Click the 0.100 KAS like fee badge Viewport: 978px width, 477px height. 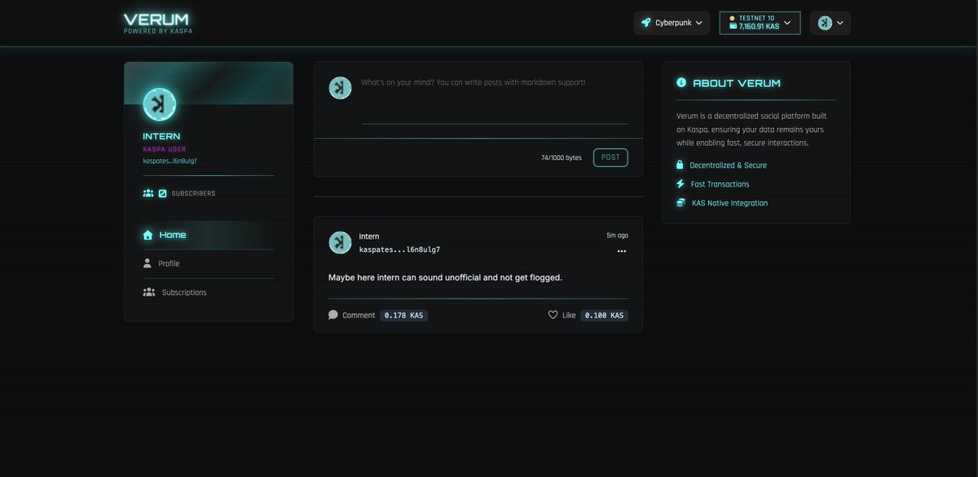click(x=605, y=315)
